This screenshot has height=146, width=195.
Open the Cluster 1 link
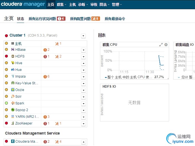(x=17, y=35)
